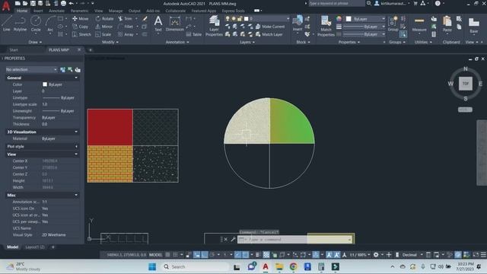Toggle grid display in status bar

click(167, 255)
